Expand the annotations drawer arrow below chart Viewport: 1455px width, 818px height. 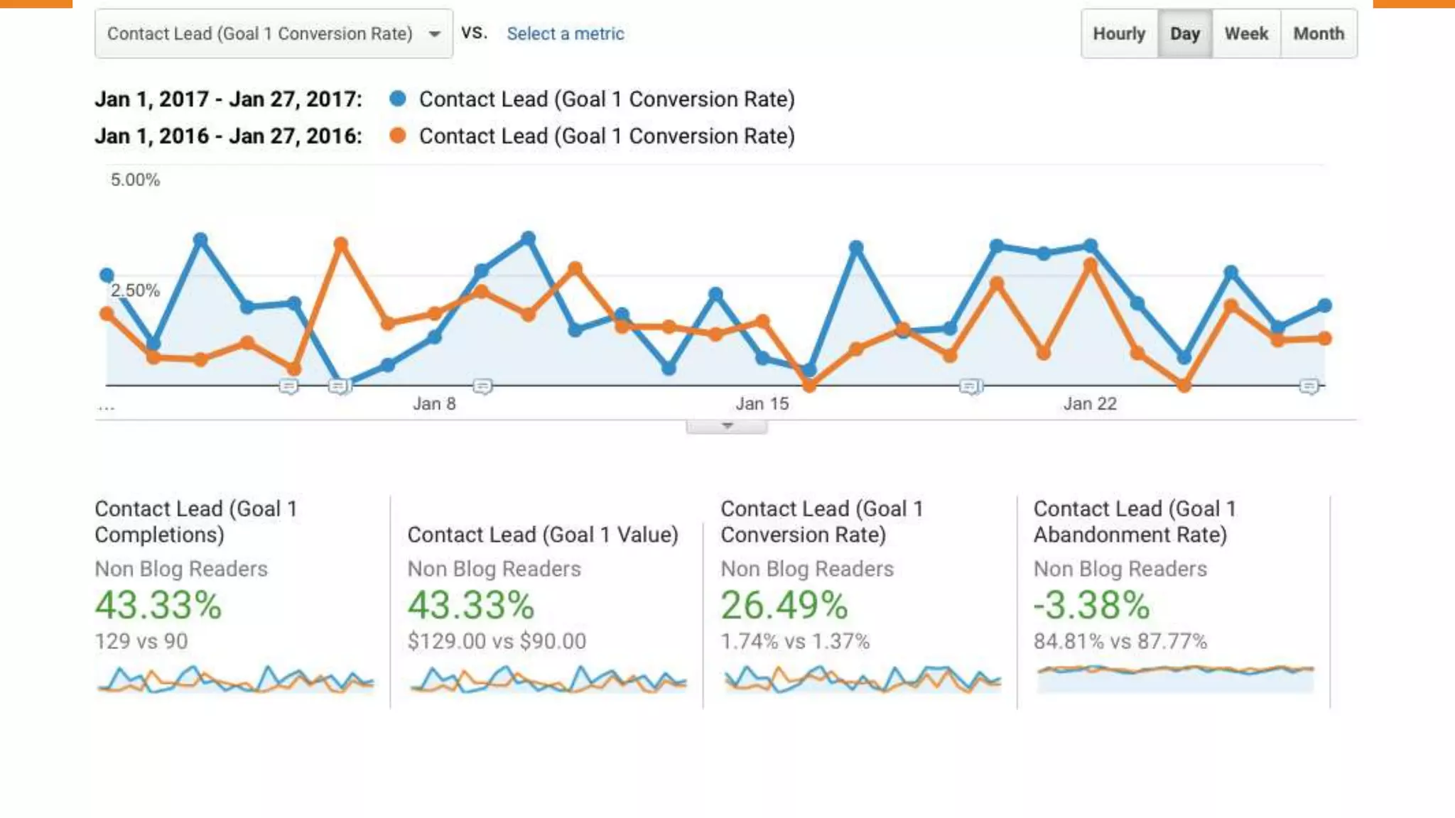pyautogui.click(x=726, y=426)
